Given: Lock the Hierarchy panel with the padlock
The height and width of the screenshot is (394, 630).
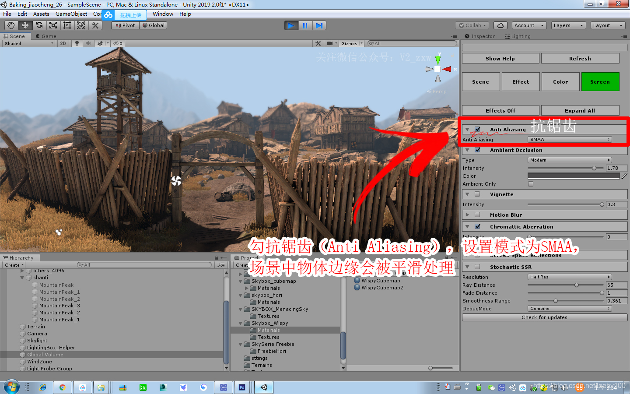Looking at the screenshot, I should click(216, 258).
